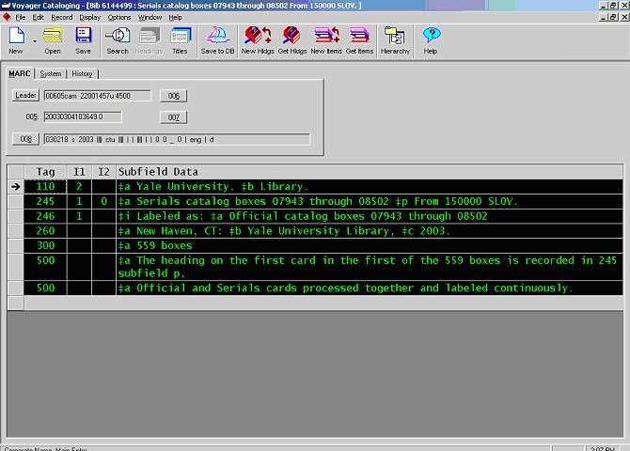
Task: Click the New record toolbar icon
Action: pos(16,40)
